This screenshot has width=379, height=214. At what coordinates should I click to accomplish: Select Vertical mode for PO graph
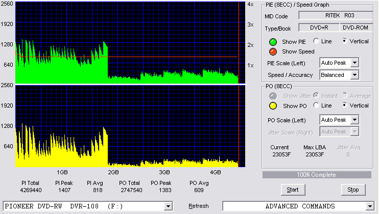pos(345,105)
